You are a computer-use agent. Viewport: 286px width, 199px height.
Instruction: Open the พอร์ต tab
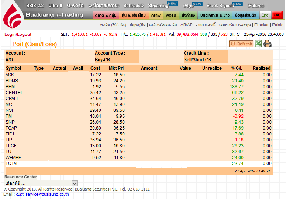[171, 16]
